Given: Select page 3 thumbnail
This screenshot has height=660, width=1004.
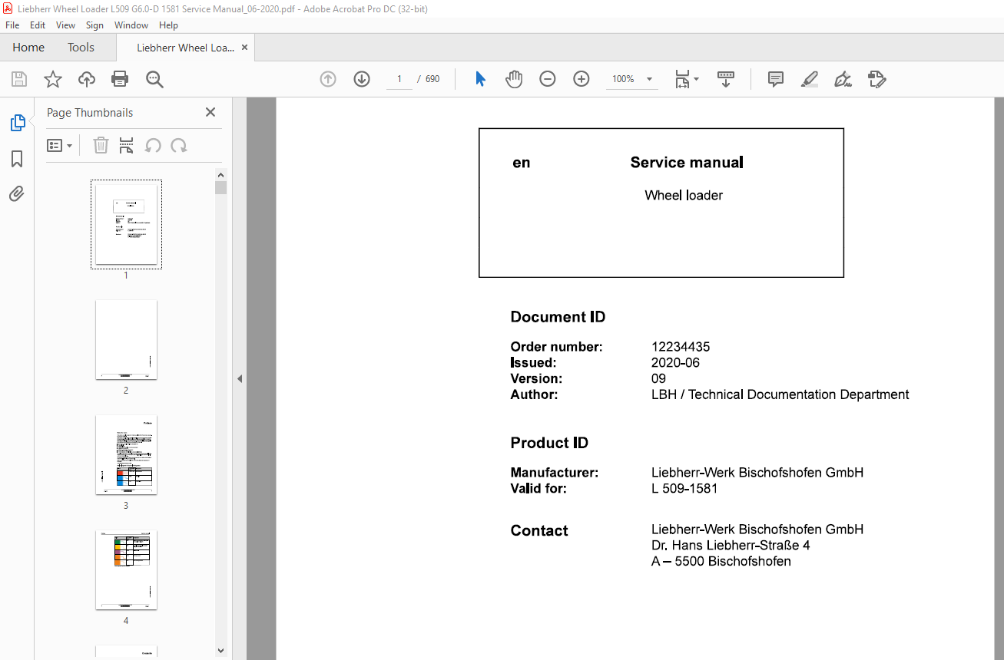Looking at the screenshot, I should click(x=126, y=454).
